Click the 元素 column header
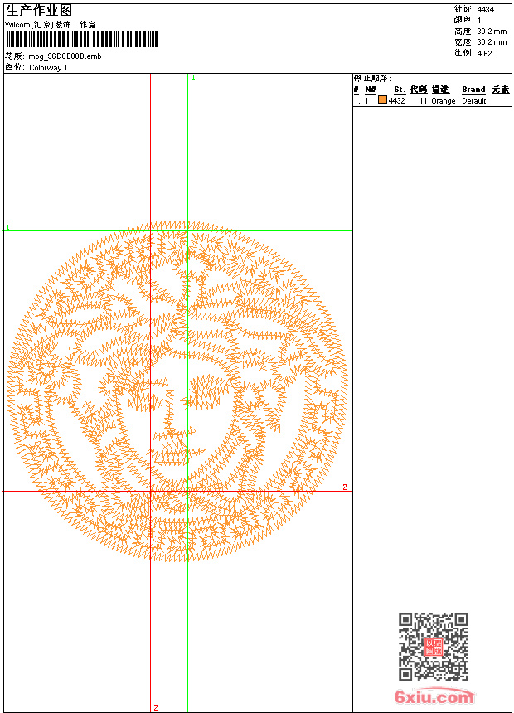 (x=500, y=90)
